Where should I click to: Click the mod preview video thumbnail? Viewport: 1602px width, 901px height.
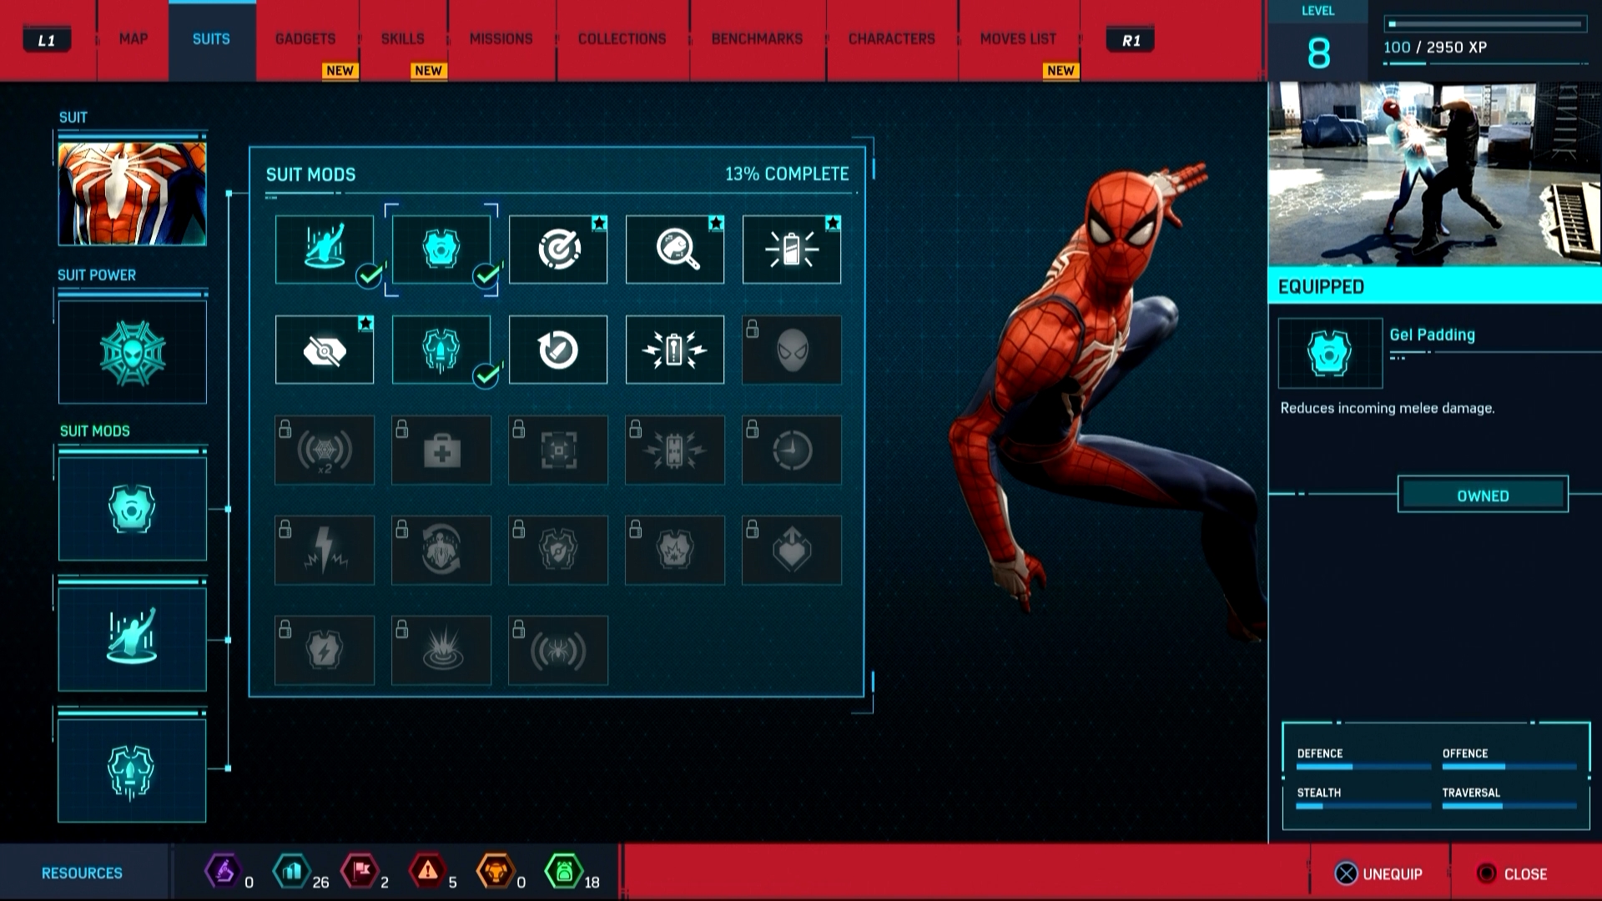(x=1435, y=174)
